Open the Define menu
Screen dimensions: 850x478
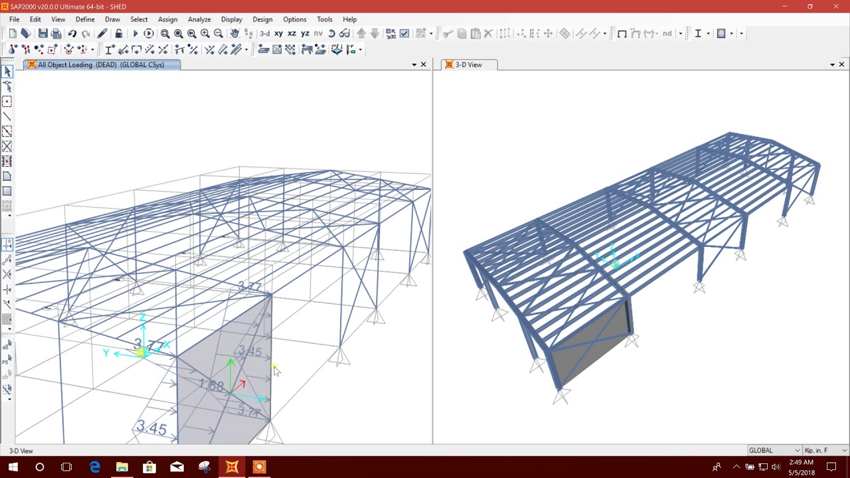click(x=85, y=19)
